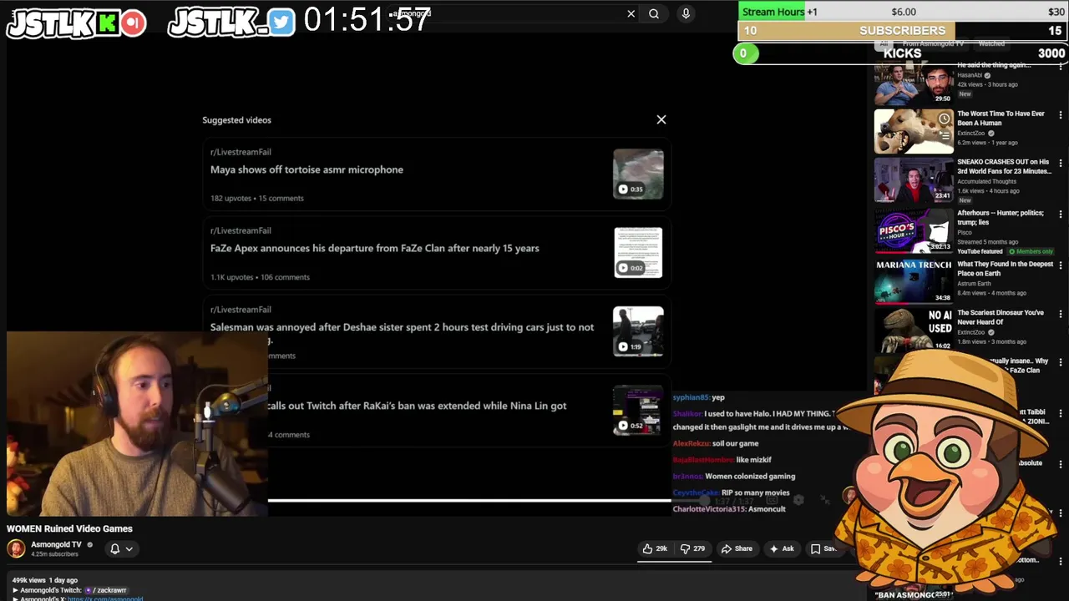This screenshot has height=601, width=1069.
Task: Like the video with thumbs up
Action: 655,548
